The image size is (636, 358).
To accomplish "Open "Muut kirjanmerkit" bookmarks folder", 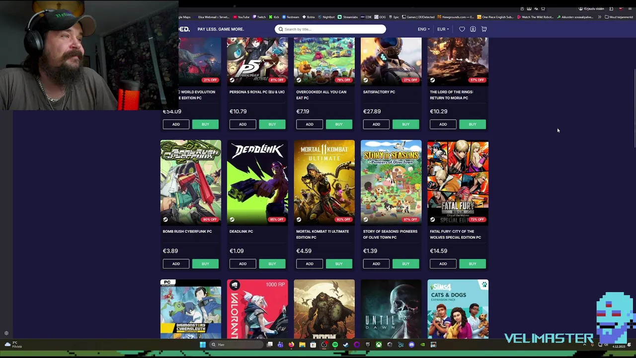I will tap(619, 17).
